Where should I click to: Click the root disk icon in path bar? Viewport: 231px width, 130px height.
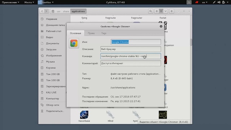[53, 11]
